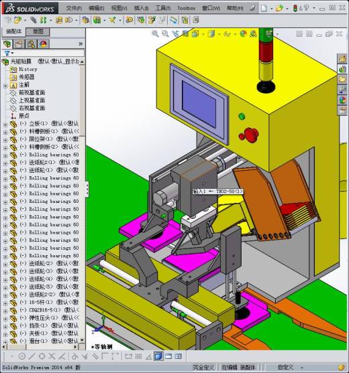Open SolidWorks Resources home task pane

(x=342, y=58)
